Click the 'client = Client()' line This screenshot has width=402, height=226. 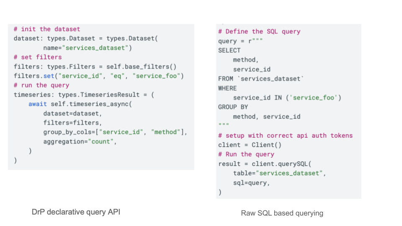click(x=250, y=145)
